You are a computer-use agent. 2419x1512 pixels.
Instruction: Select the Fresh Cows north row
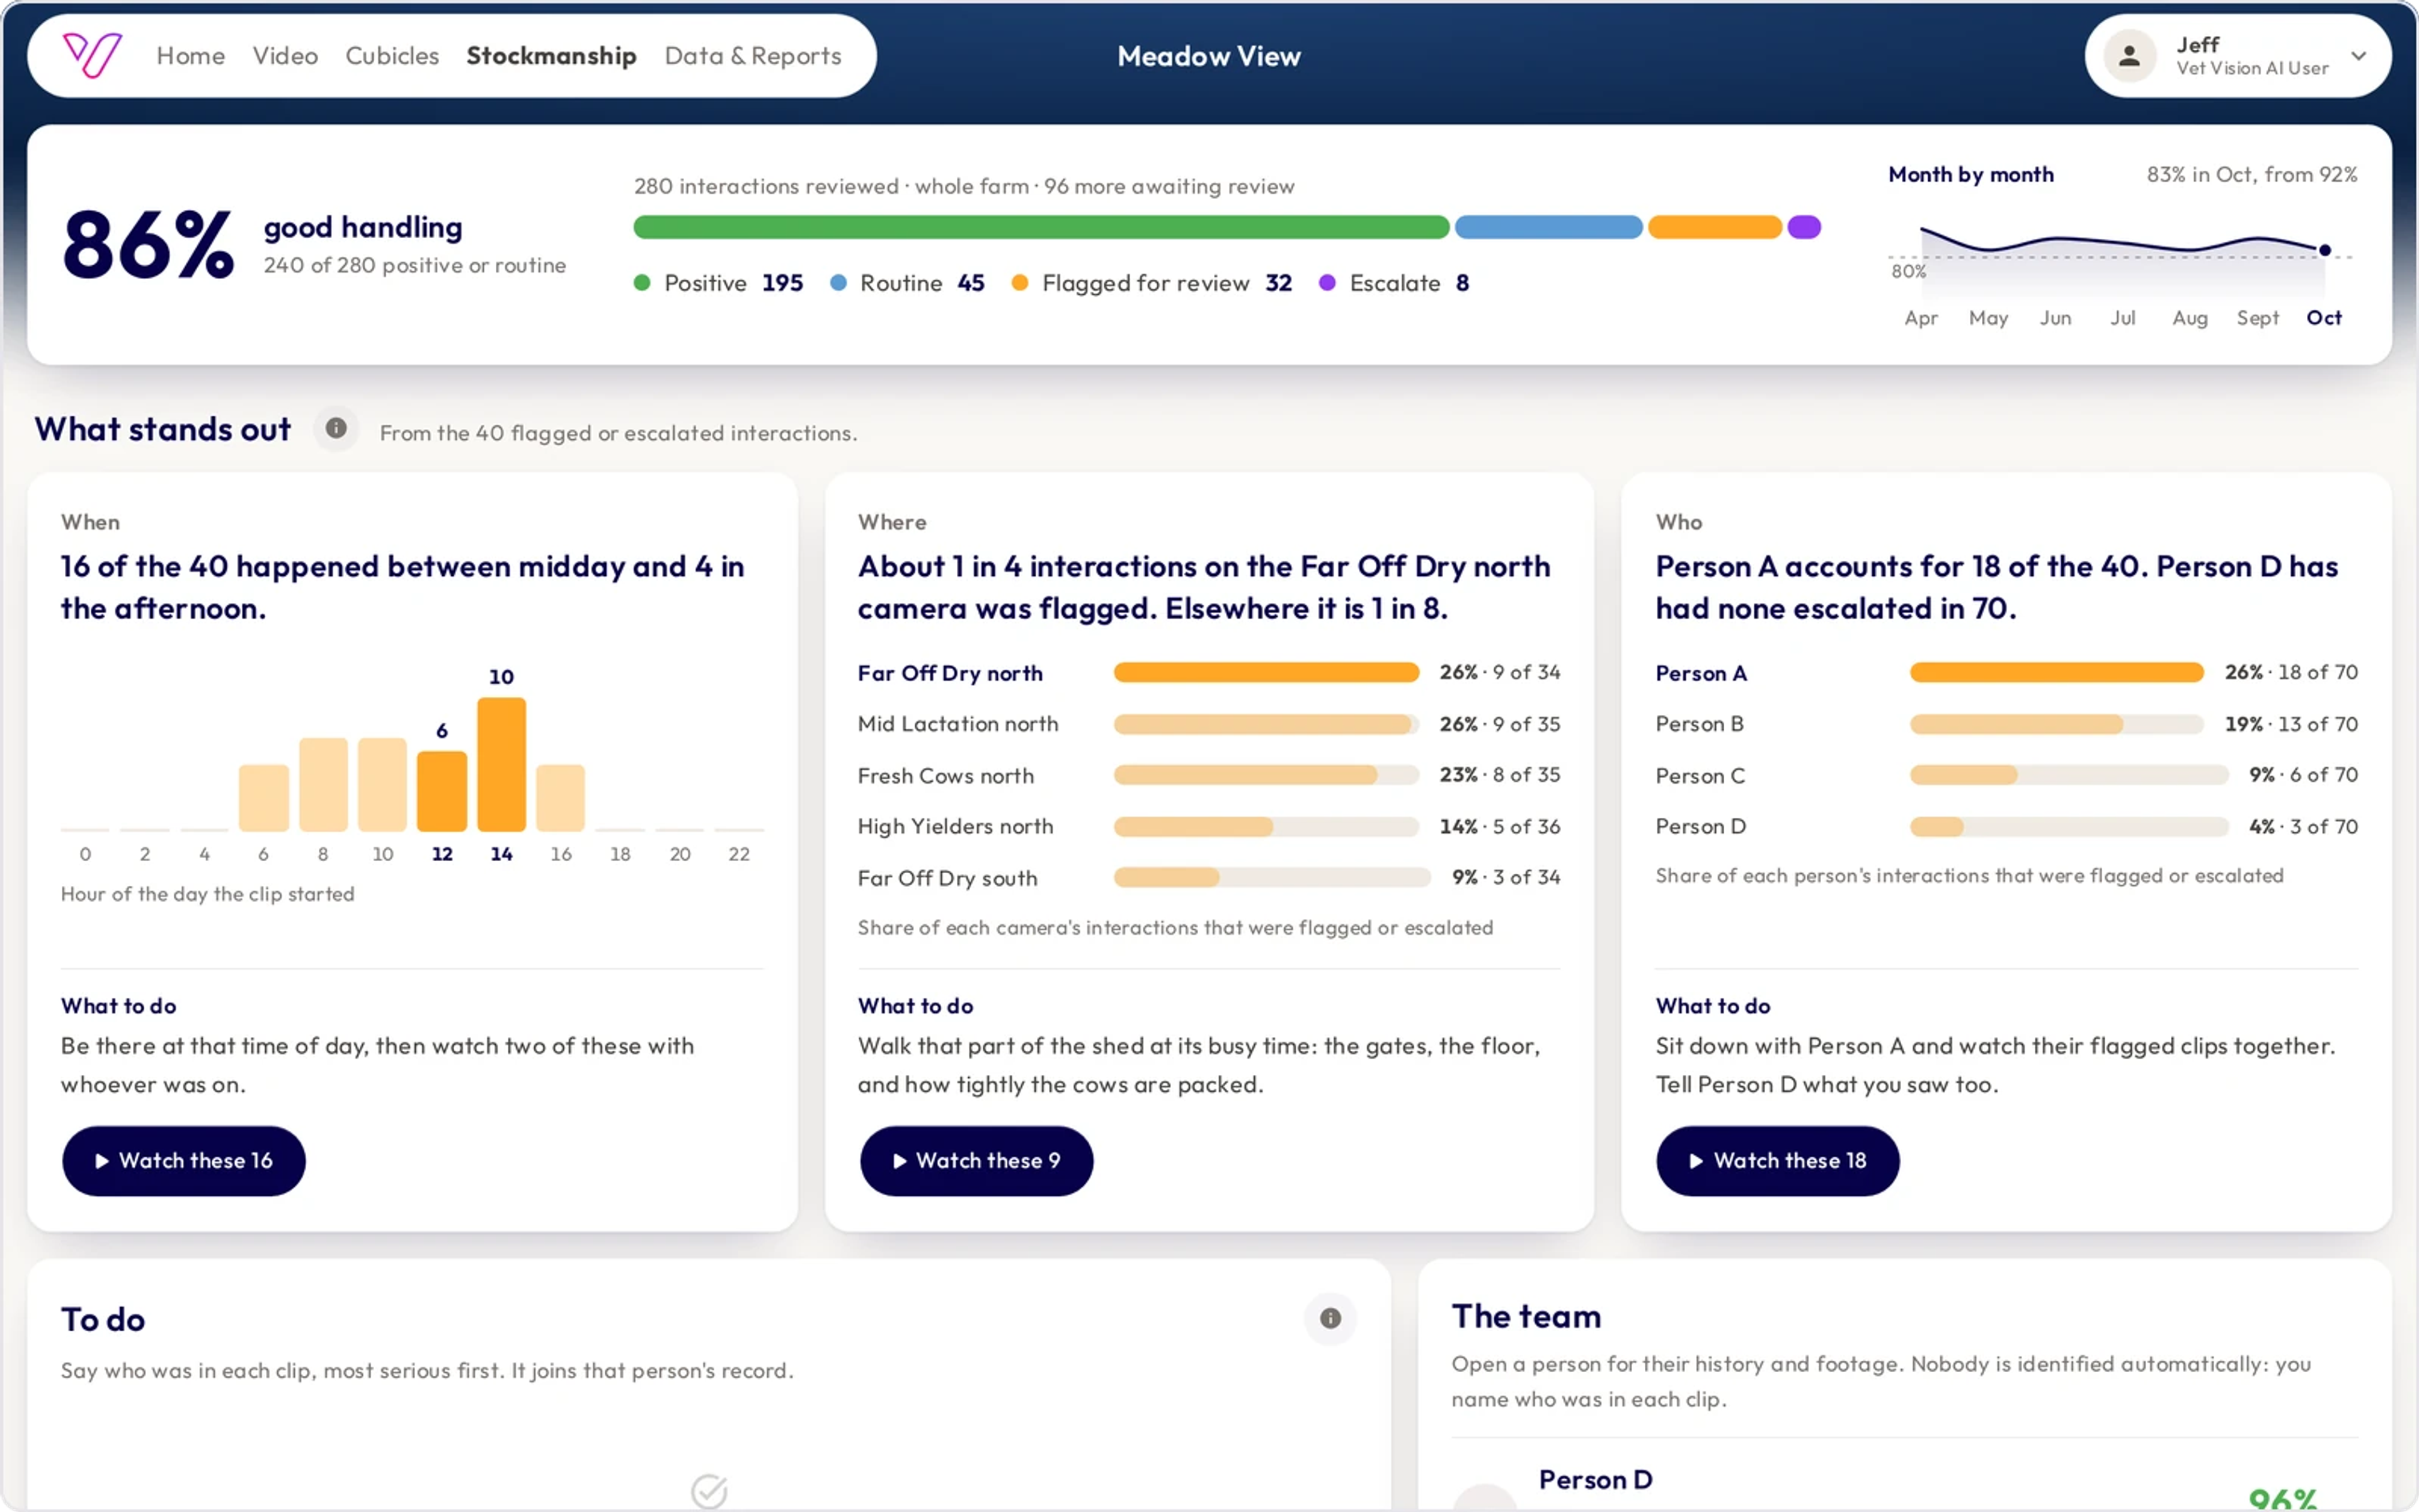pos(1208,775)
